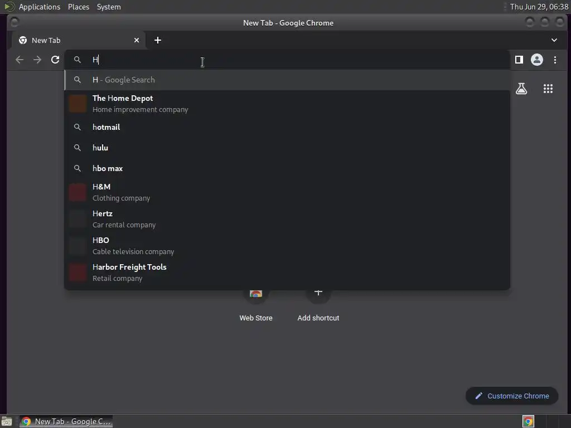Open a new tab with plus button
The image size is (571, 428).
point(158,40)
